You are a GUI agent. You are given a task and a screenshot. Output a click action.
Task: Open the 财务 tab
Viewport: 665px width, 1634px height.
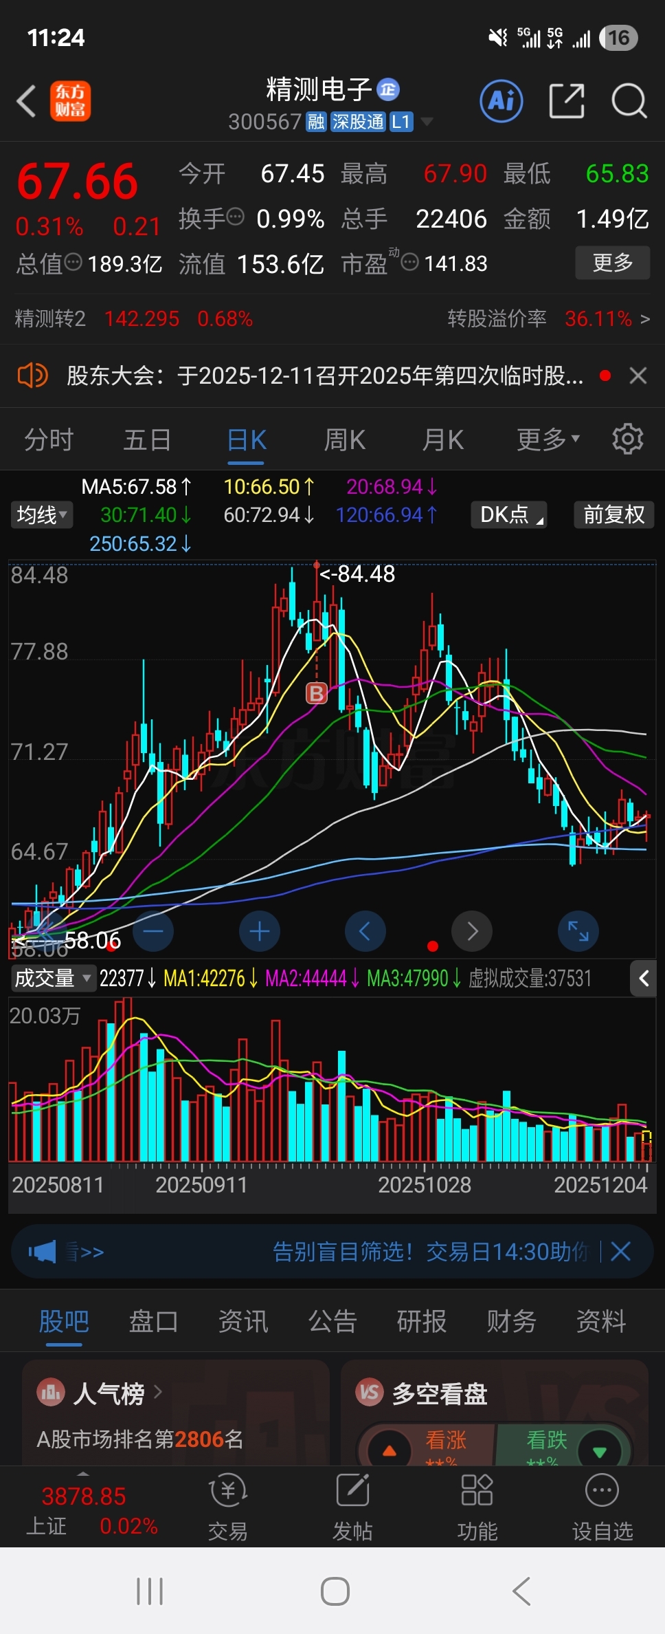pos(511,1321)
